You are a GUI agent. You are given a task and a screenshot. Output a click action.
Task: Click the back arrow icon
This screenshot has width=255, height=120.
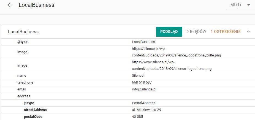(x=10, y=5)
